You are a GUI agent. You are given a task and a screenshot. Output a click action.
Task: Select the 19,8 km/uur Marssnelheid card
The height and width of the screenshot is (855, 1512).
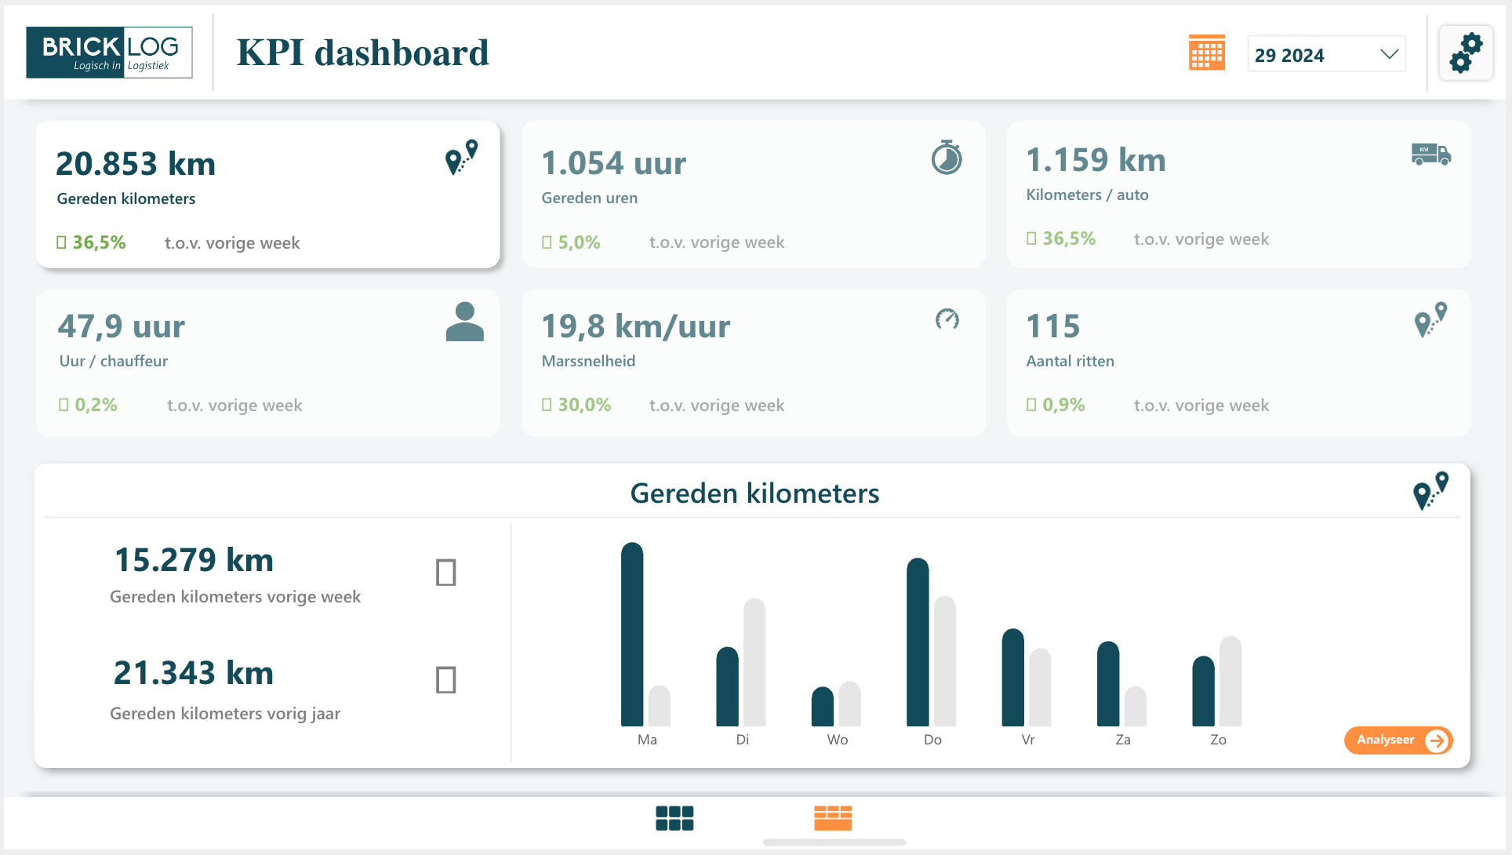click(x=753, y=363)
